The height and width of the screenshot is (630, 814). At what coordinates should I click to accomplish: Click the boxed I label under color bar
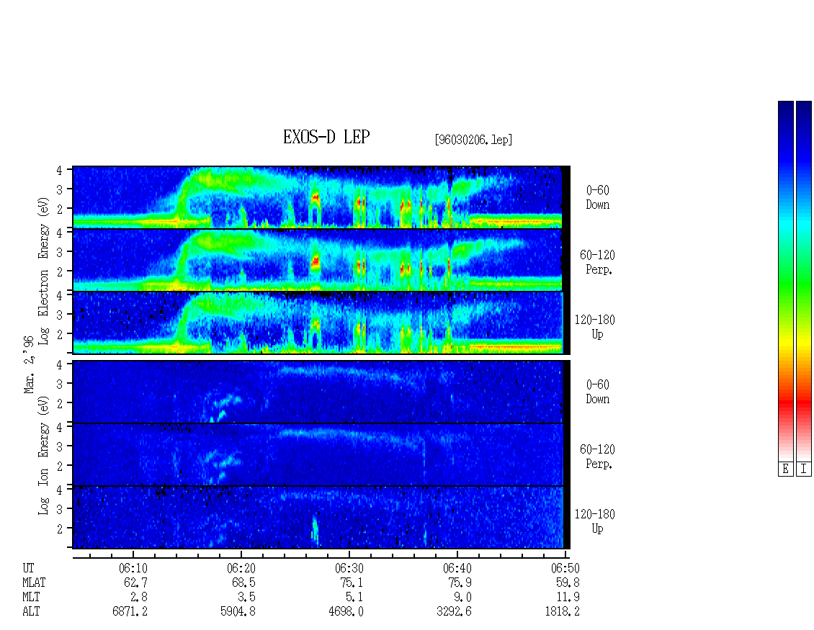pos(804,469)
